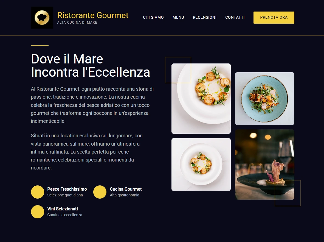Click the Pesce Freschissimo yellow circle icon
This screenshot has width=324, height=242.
[x=38, y=192]
